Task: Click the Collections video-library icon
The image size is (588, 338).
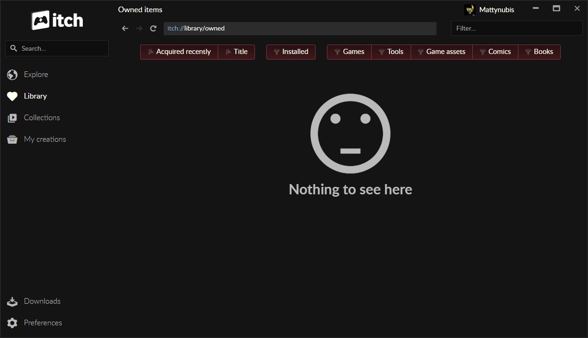Action: (12, 118)
